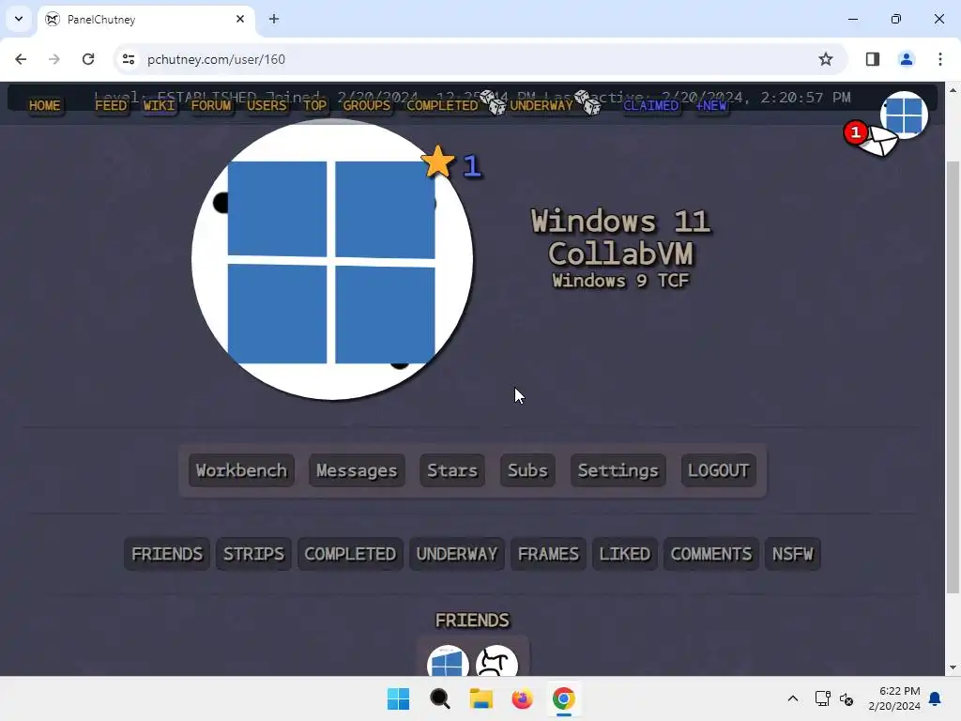Click the gold star rating icon

pyautogui.click(x=437, y=161)
